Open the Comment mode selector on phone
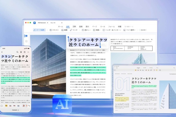The image size is (176, 117). (x=15, y=110)
